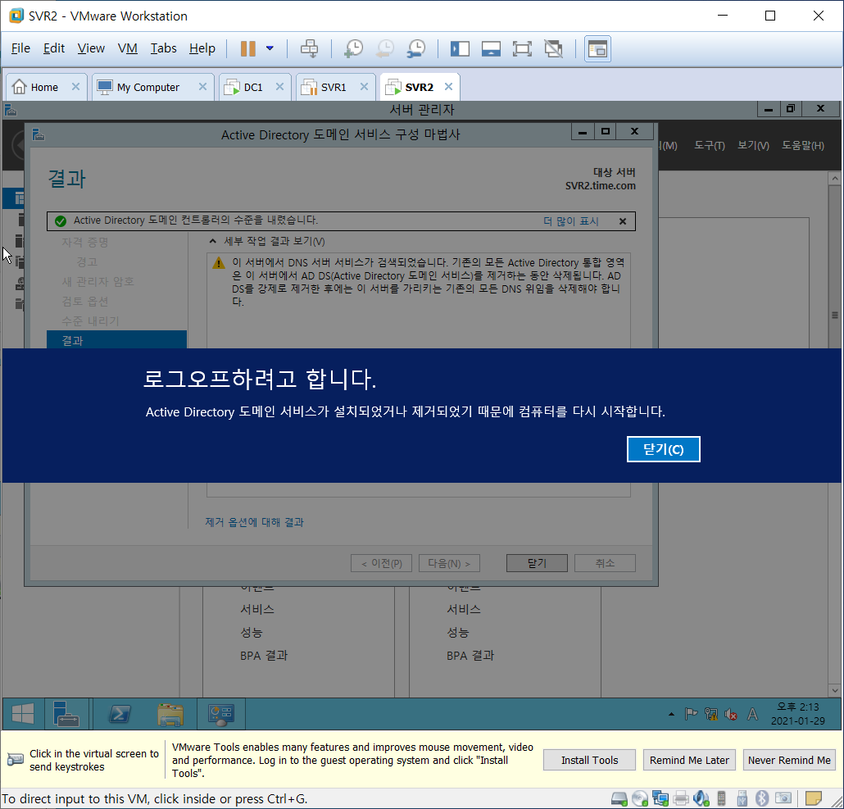Click the VMware pause VM icon
Viewport: 844px width, 809px height.
click(x=247, y=48)
